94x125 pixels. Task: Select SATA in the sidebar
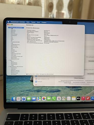pos(12,39)
